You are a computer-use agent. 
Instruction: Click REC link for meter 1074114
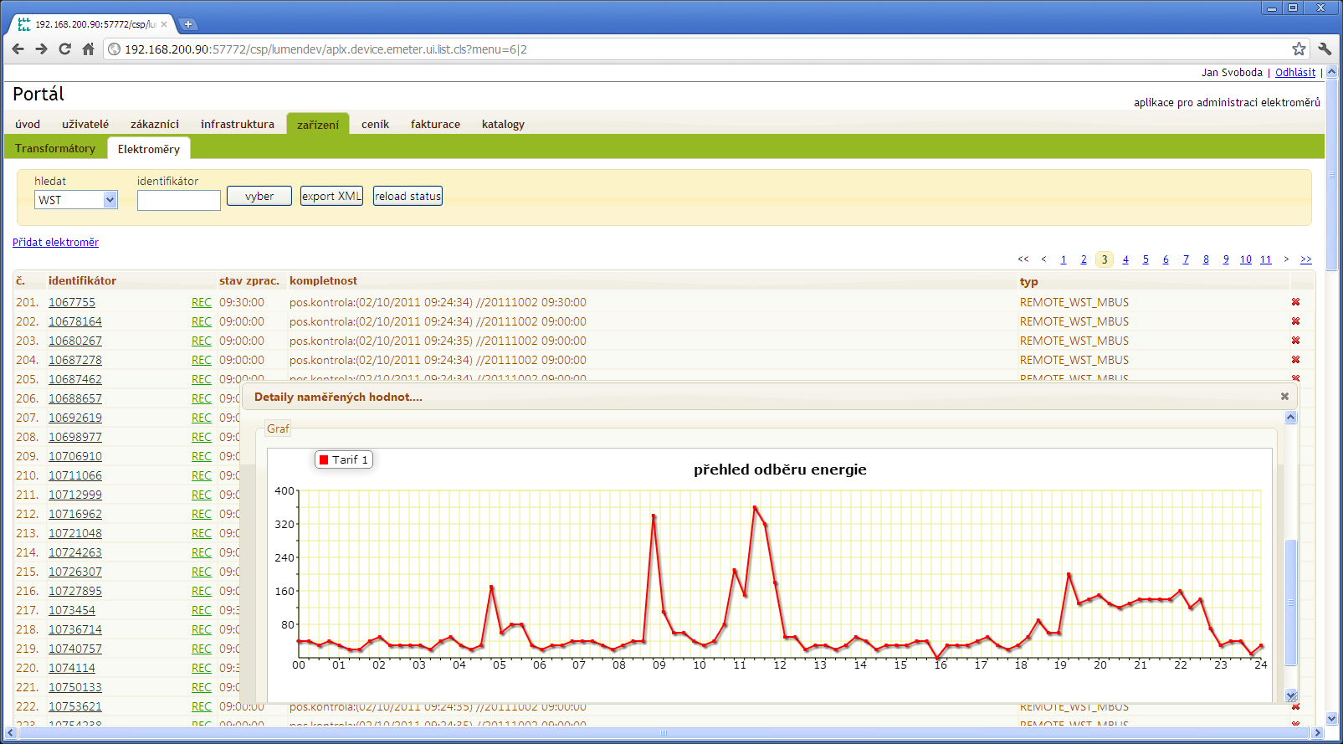202,668
